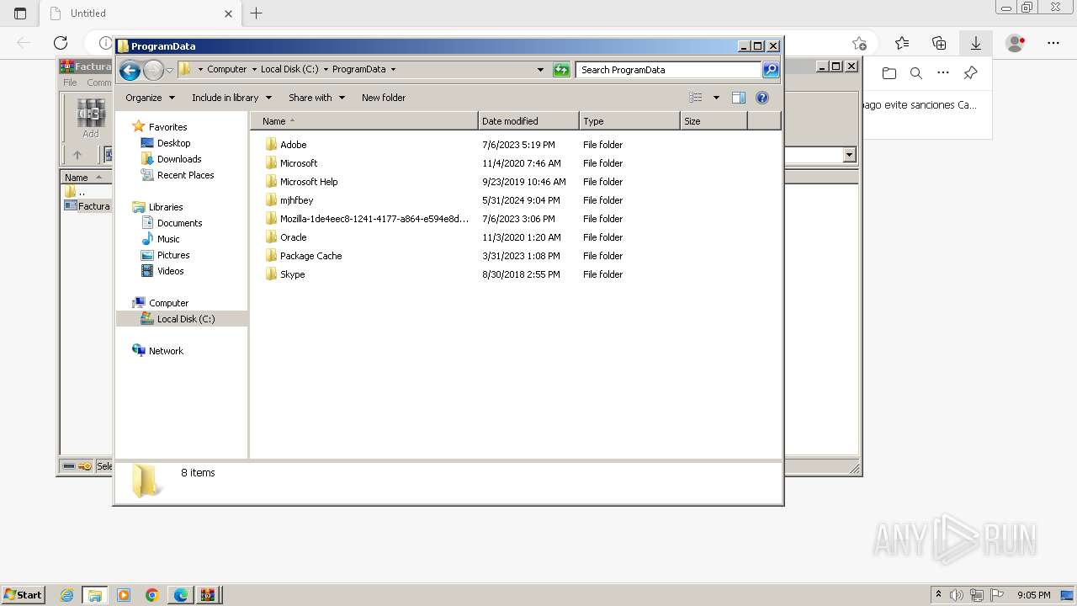
Task: Expand the arrow after ProgramData breadcrumb
Action: coord(393,70)
